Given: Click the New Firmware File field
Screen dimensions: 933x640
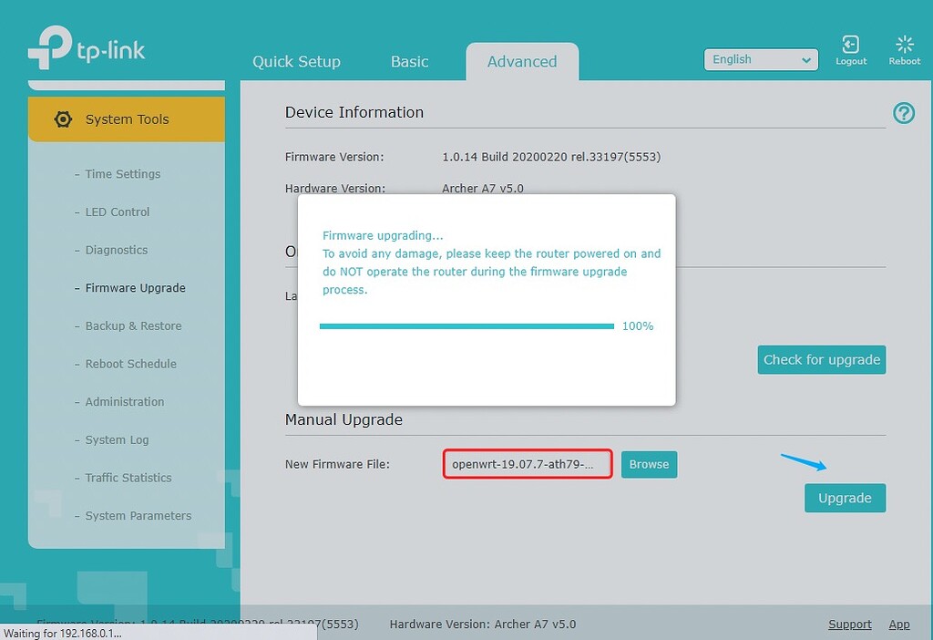Looking at the screenshot, I should pyautogui.click(x=528, y=464).
